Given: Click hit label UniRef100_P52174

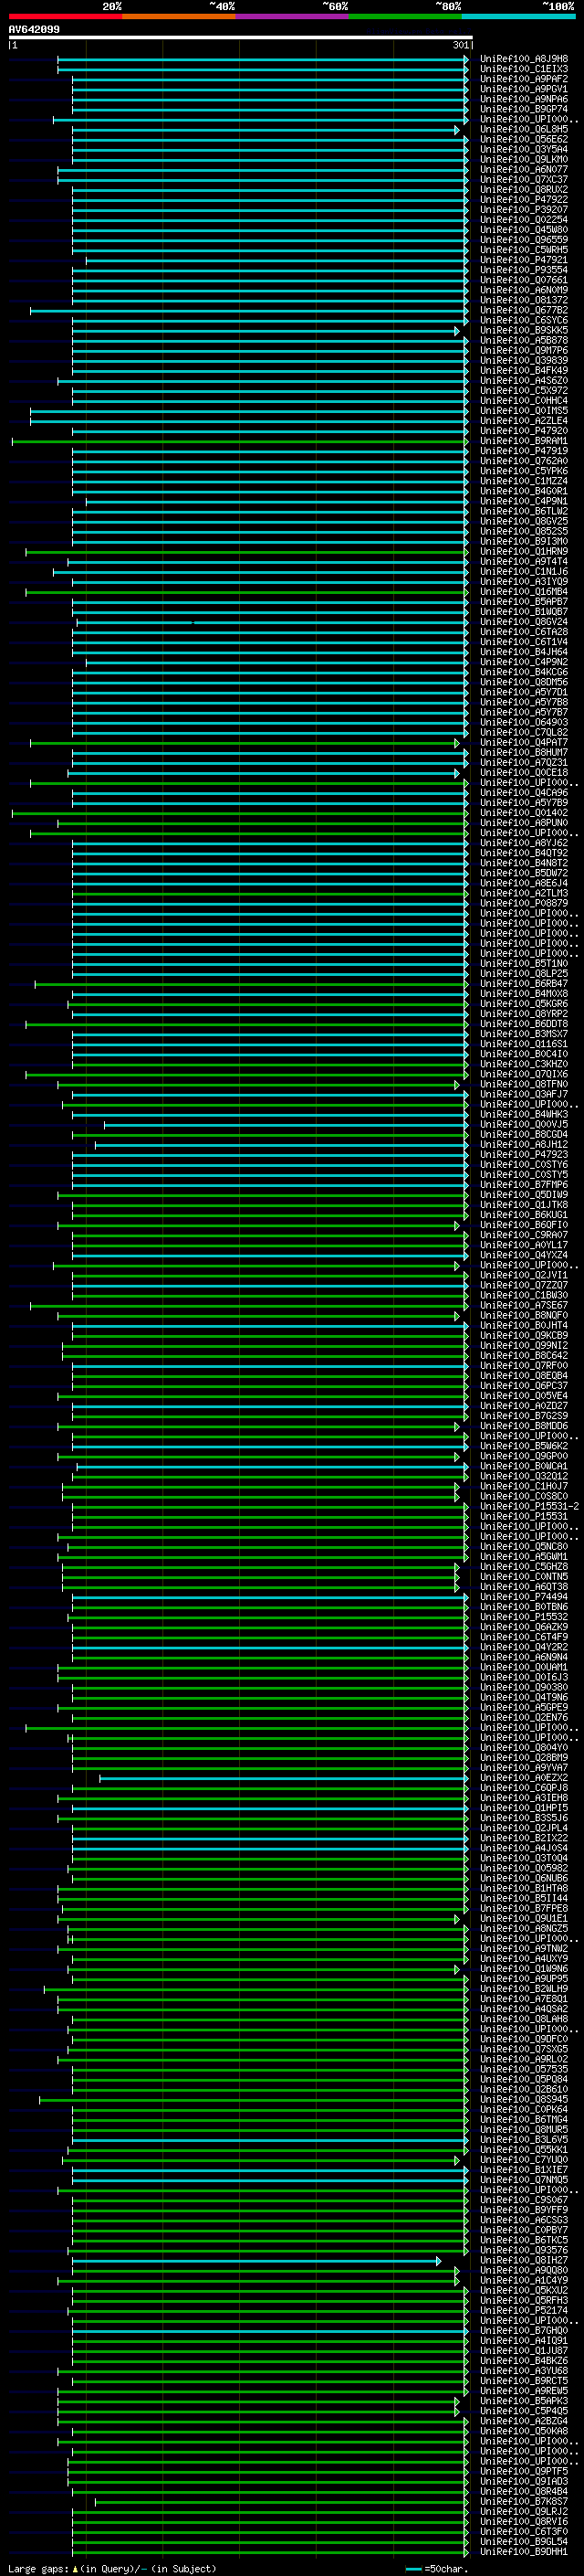Looking at the screenshot, I should coord(524,2310).
